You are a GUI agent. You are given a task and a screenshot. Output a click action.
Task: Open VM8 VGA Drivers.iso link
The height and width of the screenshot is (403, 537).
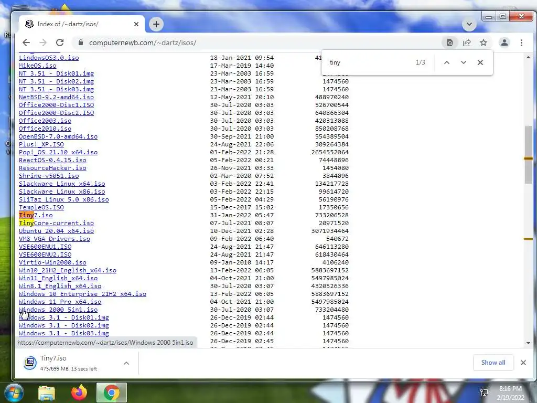coord(55,239)
